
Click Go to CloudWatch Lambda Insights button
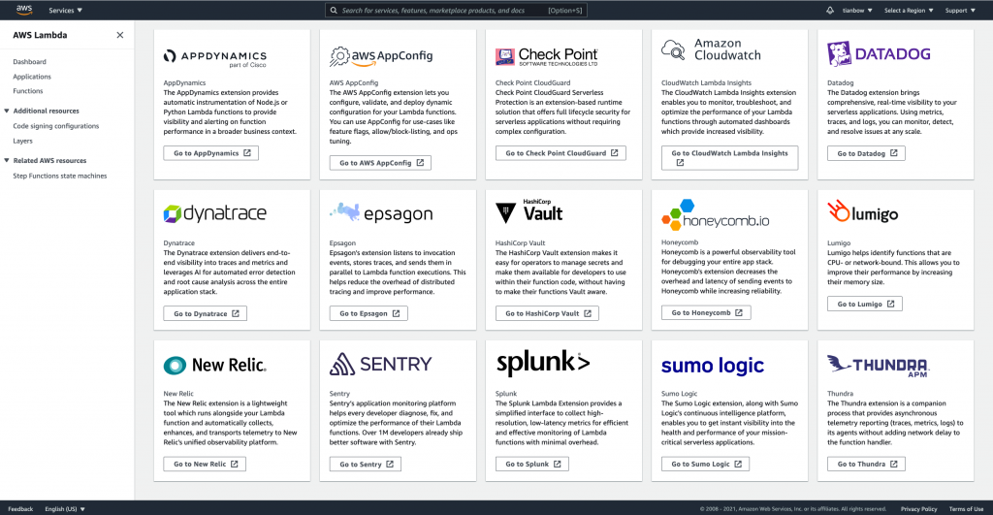coord(729,158)
